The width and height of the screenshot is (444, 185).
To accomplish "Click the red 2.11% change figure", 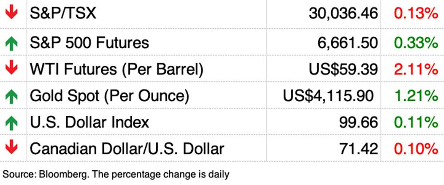I will [x=416, y=69].
